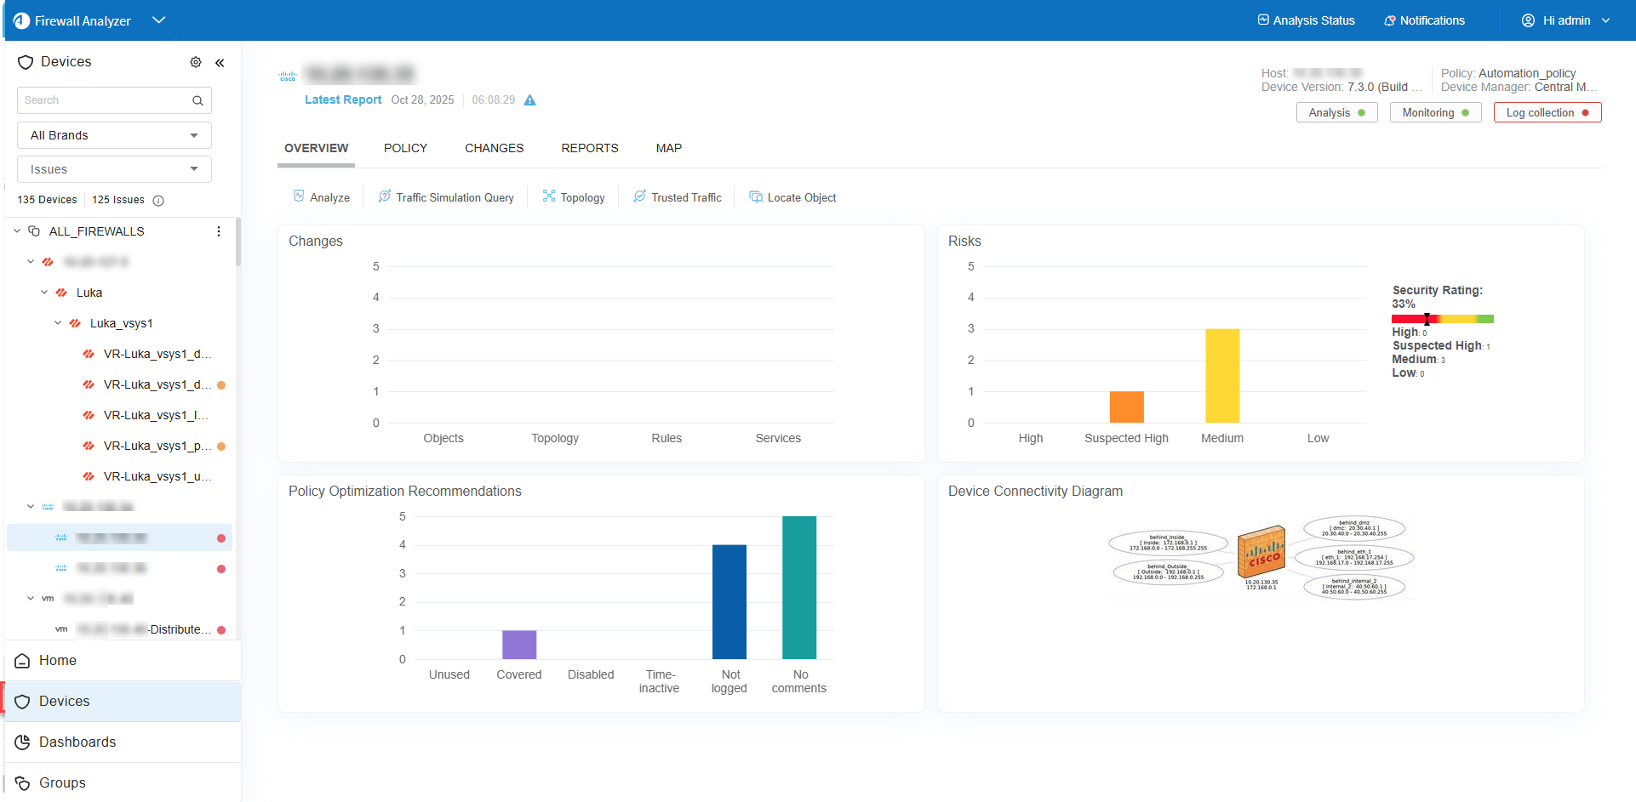Click the Log collection status button

(x=1547, y=112)
